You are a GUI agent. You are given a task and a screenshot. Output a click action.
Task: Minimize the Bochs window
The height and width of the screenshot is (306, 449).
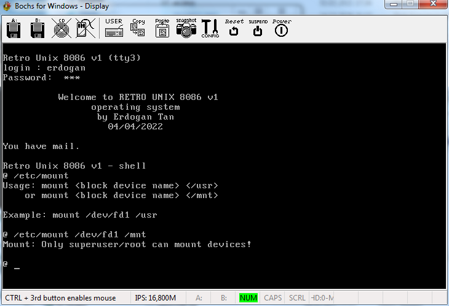394,4
